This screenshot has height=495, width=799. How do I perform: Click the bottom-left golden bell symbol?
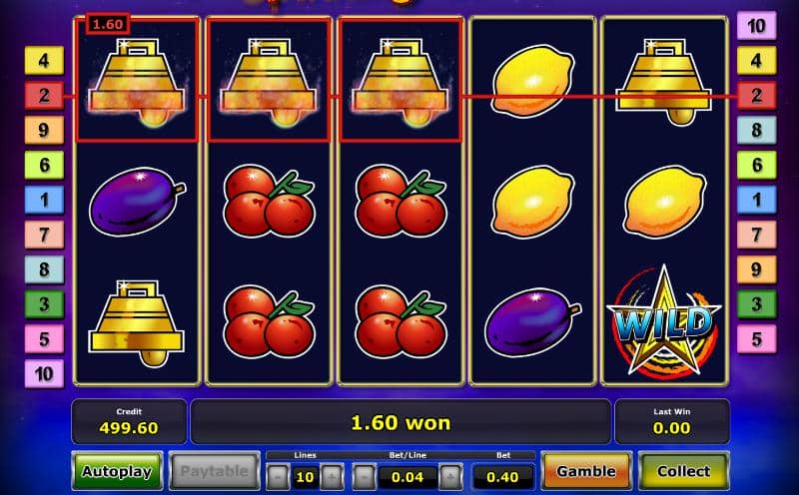coord(137,322)
